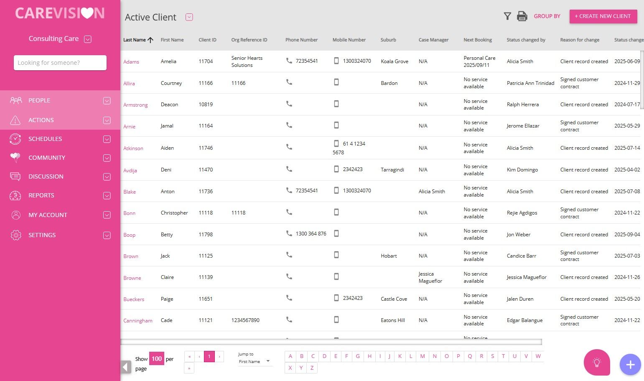The width and height of the screenshot is (644, 381).
Task: Click the phone icon in Boop row
Action: coord(289,233)
